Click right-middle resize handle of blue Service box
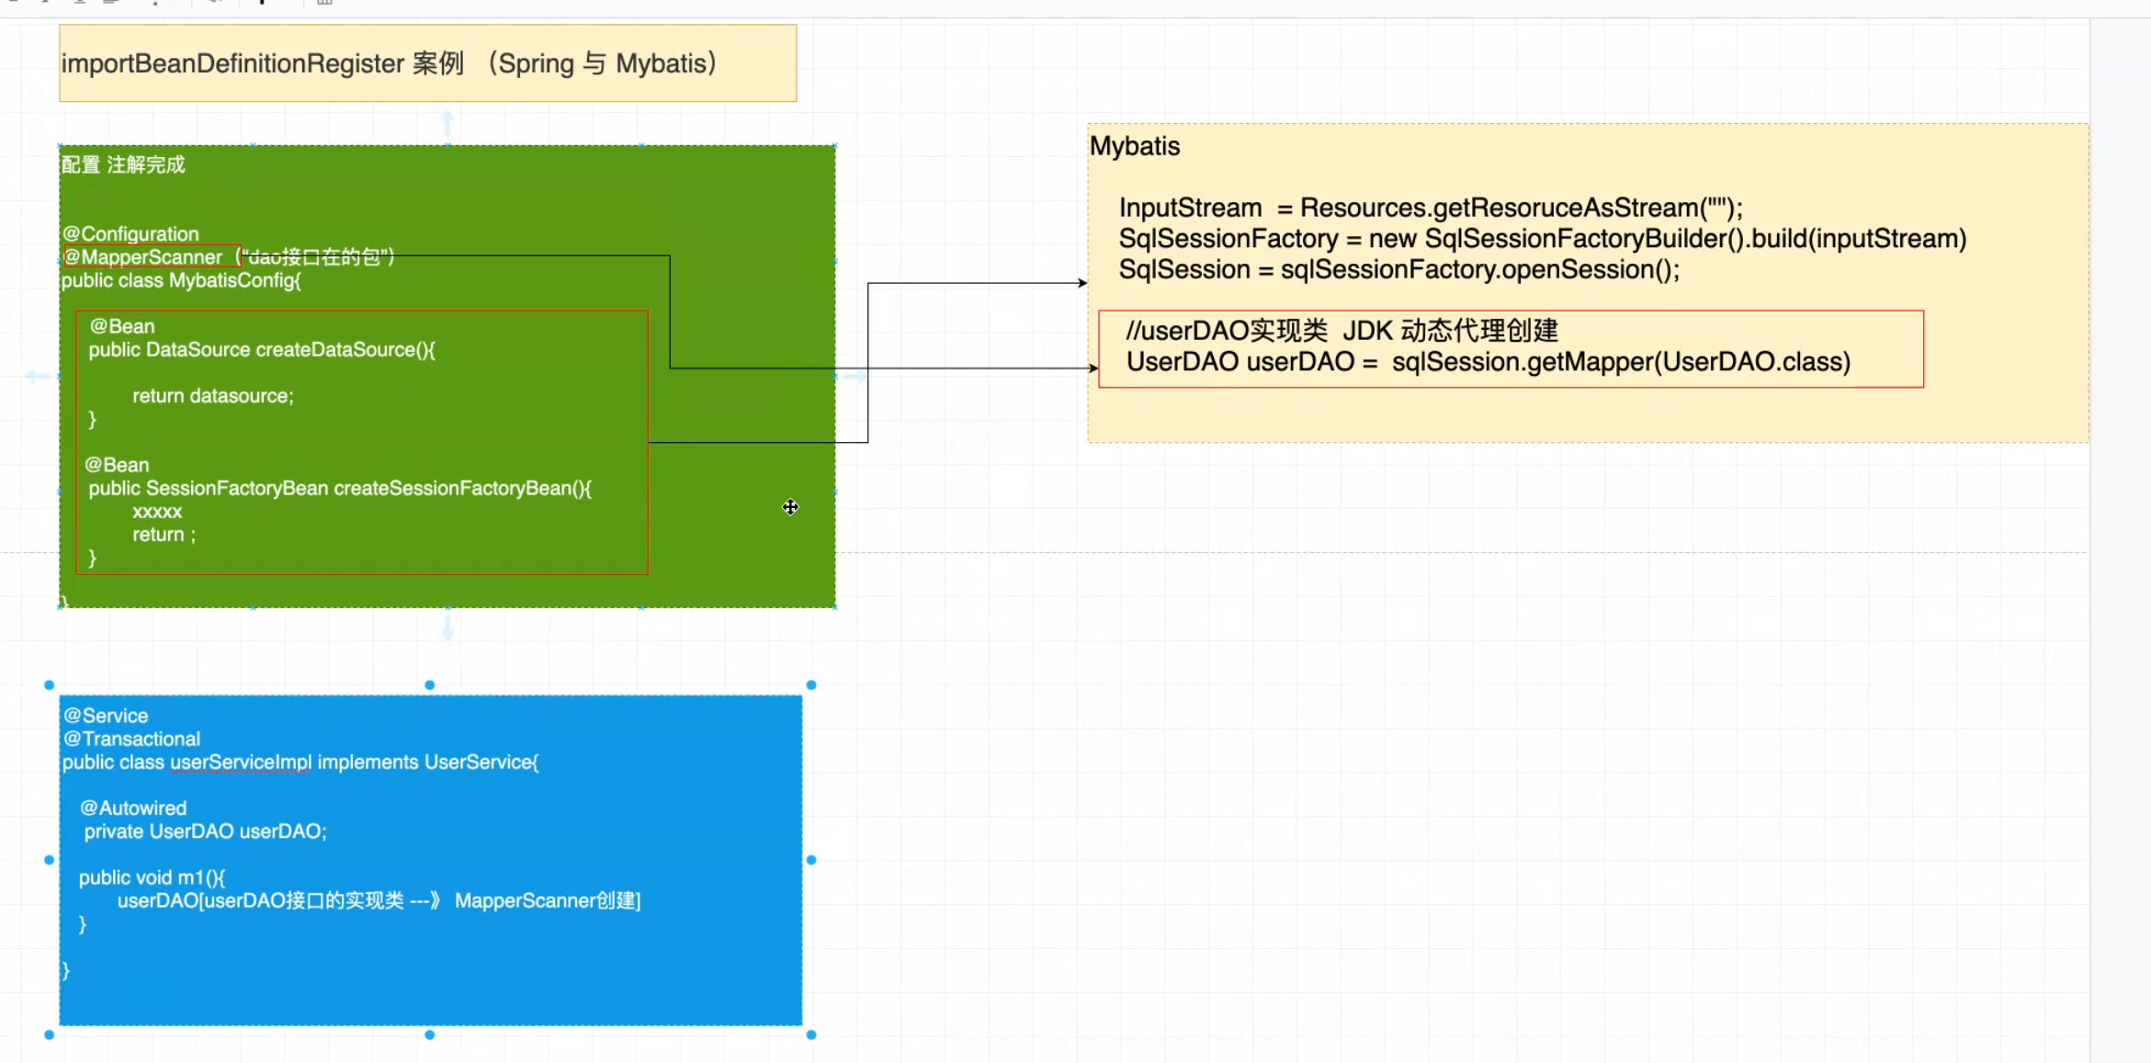Image resolution: width=2151 pixels, height=1063 pixels. (811, 860)
